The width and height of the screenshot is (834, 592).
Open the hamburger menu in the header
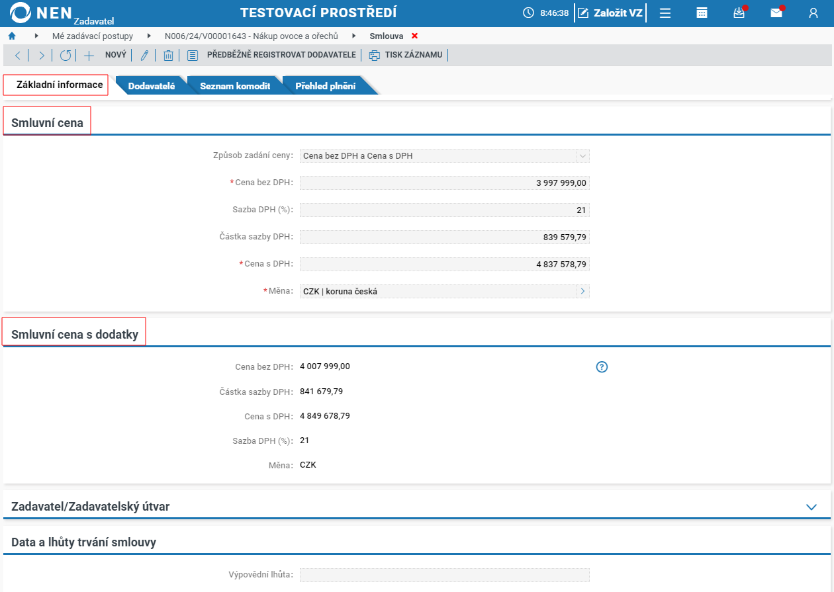click(665, 13)
